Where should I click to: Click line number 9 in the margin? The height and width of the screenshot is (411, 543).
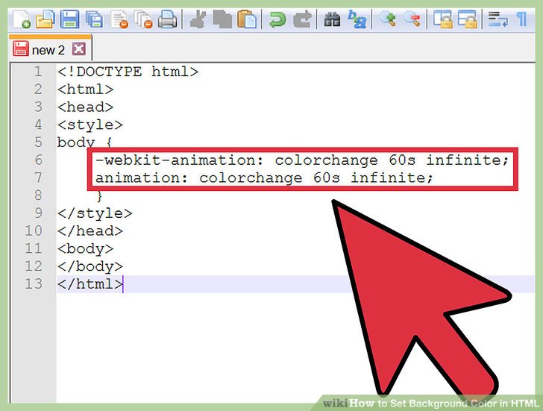[x=38, y=213]
